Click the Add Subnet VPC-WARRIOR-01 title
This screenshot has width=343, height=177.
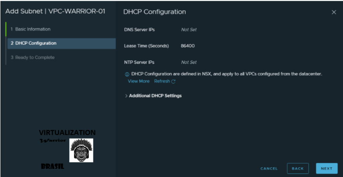click(55, 11)
